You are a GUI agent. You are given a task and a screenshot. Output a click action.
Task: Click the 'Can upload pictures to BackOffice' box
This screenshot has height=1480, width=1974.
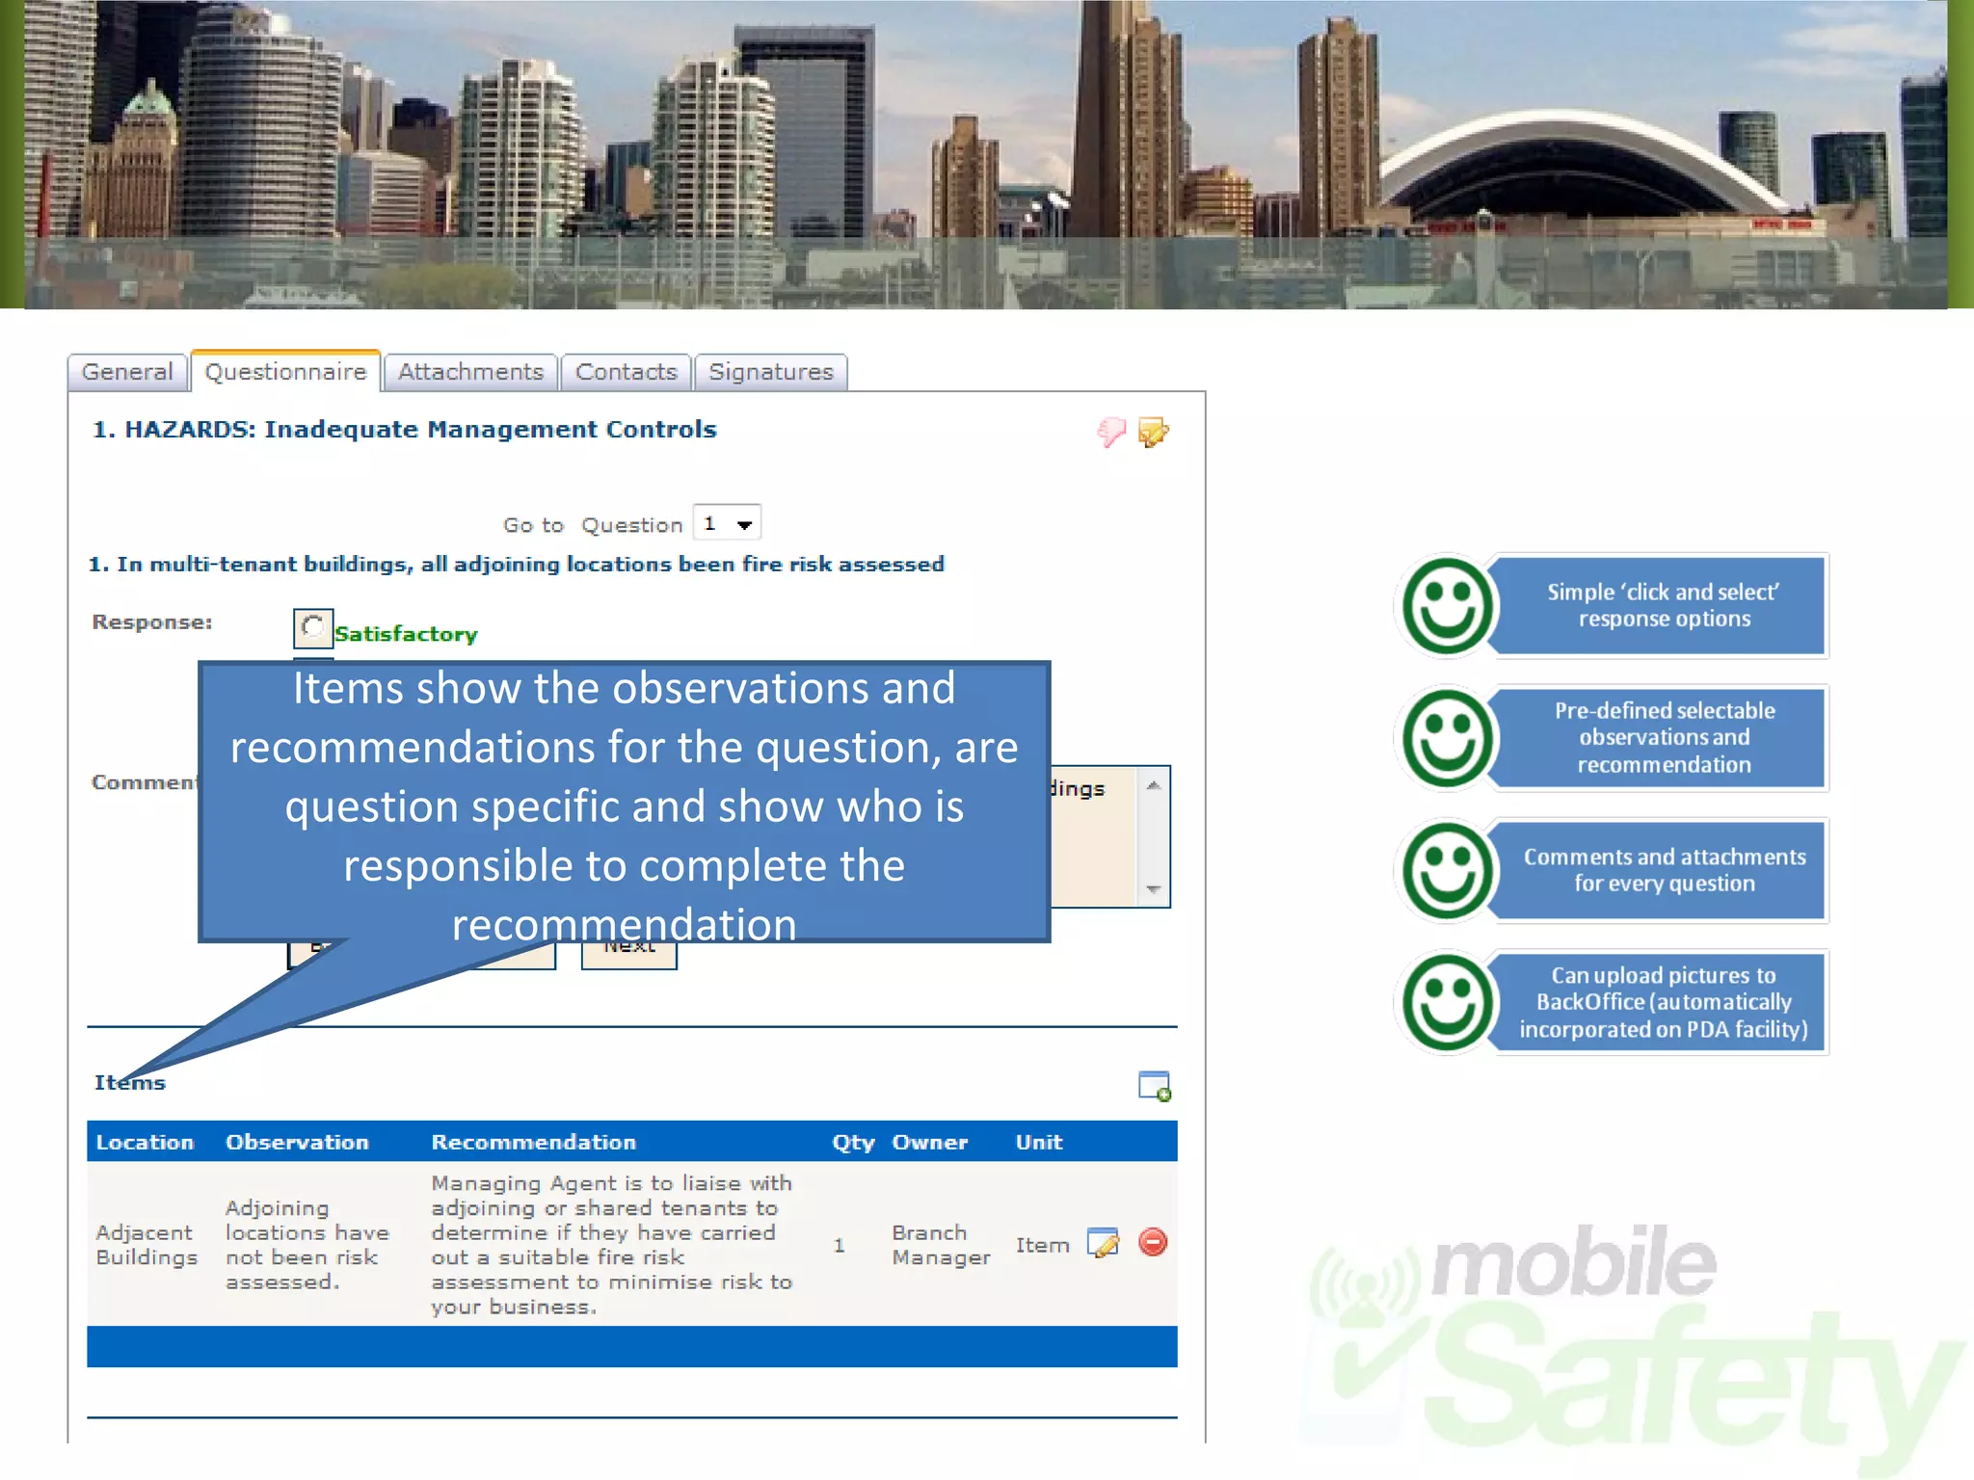click(1660, 1003)
